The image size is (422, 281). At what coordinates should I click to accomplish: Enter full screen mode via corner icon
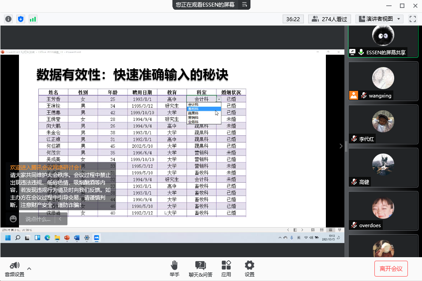point(413,19)
